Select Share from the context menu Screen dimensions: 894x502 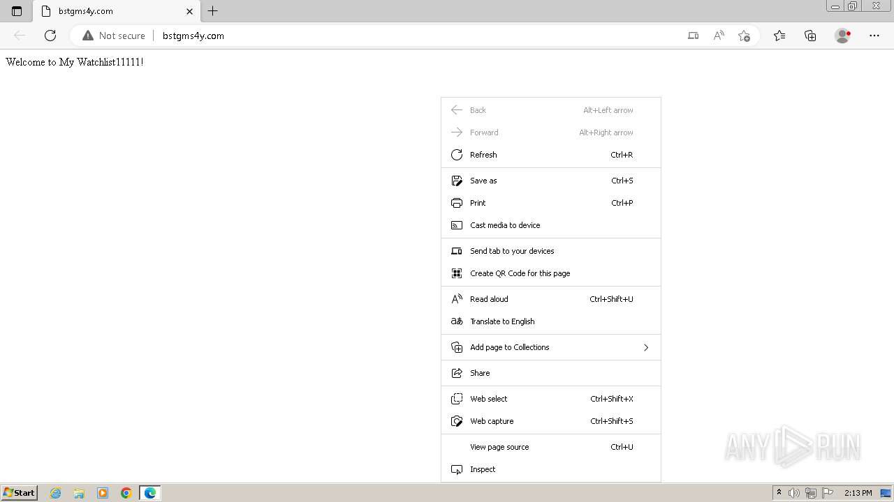tap(551, 373)
